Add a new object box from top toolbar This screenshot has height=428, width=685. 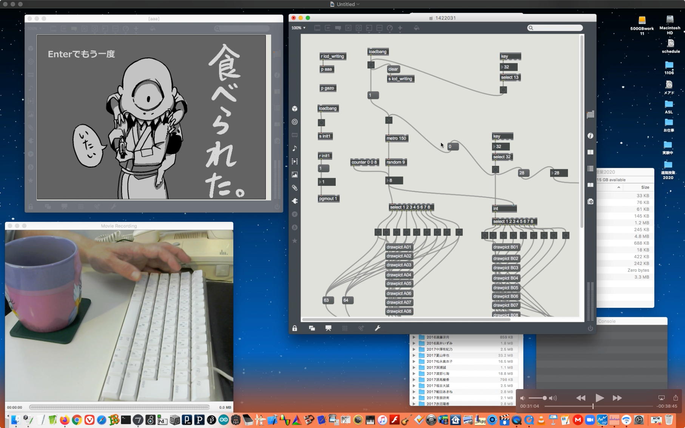click(317, 28)
